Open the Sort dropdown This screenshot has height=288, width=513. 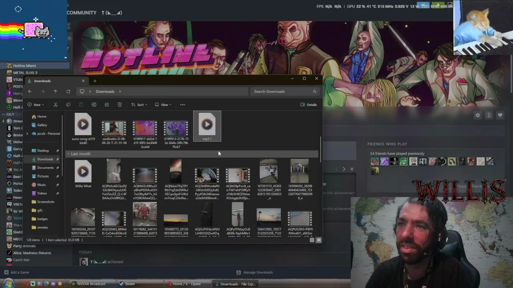click(x=139, y=105)
